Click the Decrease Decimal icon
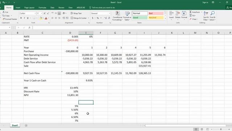Image resolution: width=232 pixels, height=131 pixels. (x=109, y=18)
